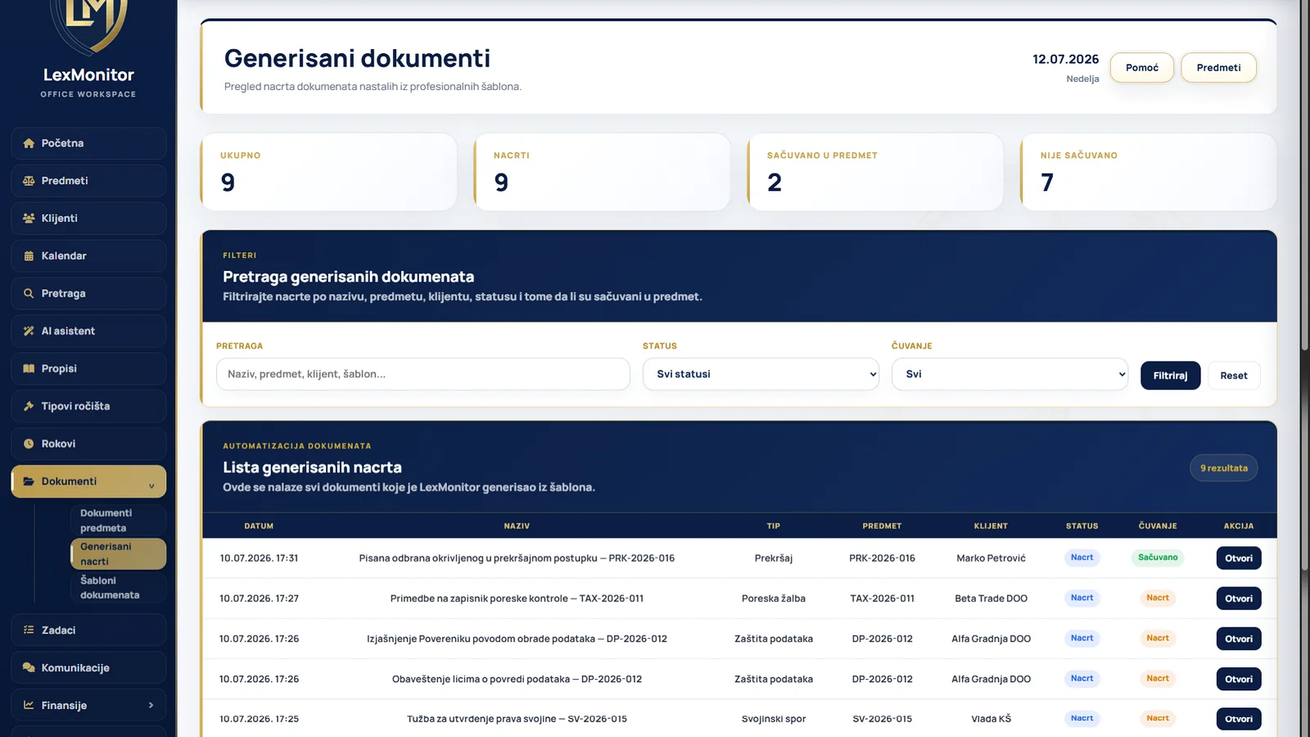Open the Status dropdown showing Svi statusi
Image resolution: width=1310 pixels, height=737 pixels.
coord(761,374)
